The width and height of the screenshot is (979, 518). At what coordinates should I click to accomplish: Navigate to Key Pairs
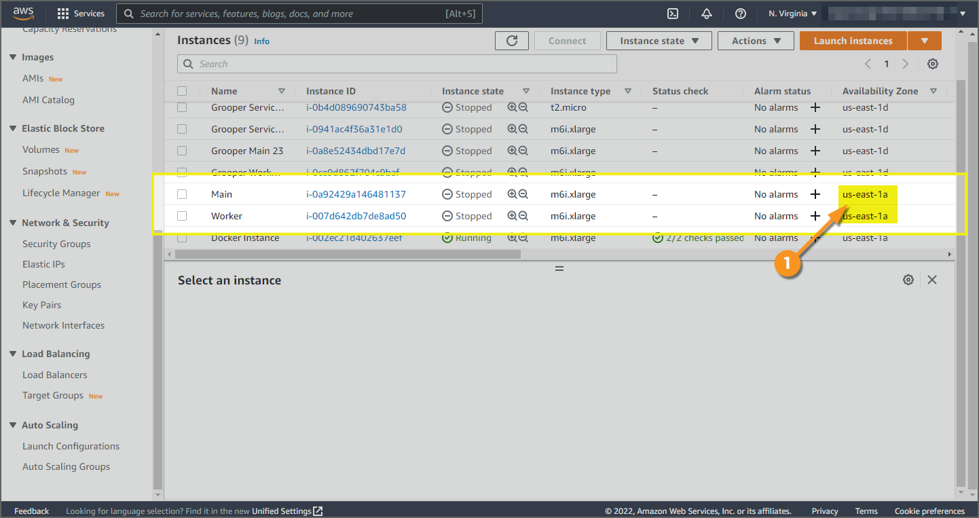[42, 305]
